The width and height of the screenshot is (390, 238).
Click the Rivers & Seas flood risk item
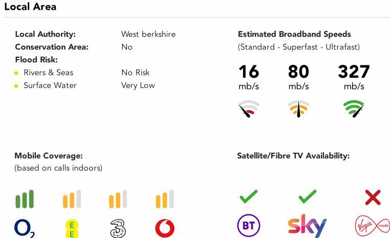coord(48,73)
